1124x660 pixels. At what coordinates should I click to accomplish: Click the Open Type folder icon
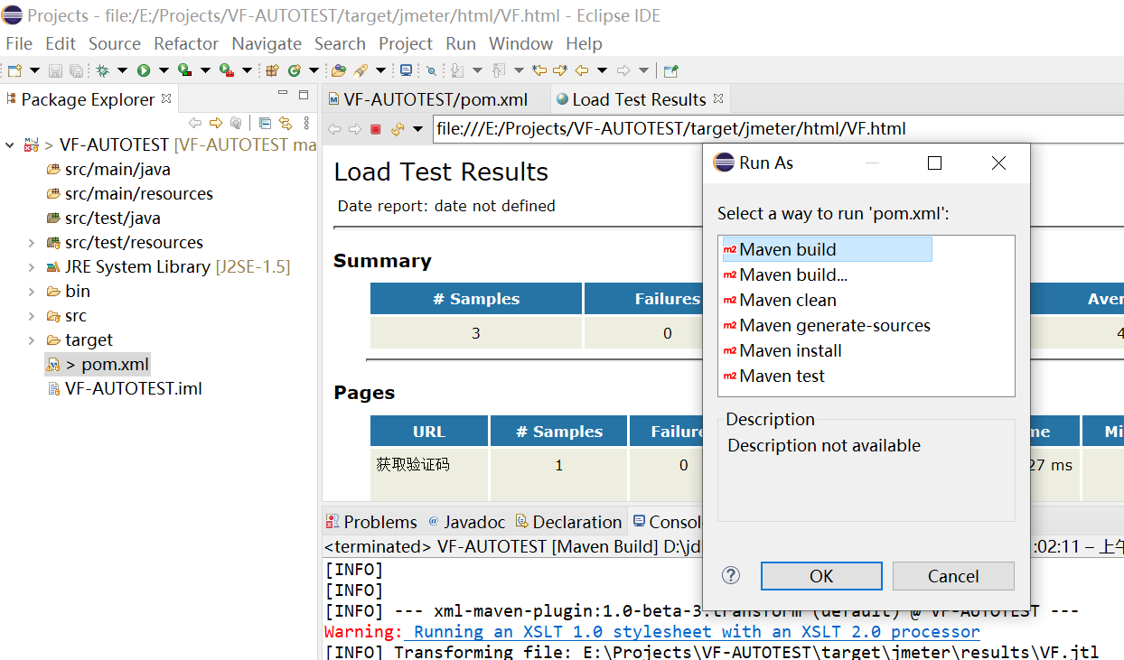click(x=339, y=70)
